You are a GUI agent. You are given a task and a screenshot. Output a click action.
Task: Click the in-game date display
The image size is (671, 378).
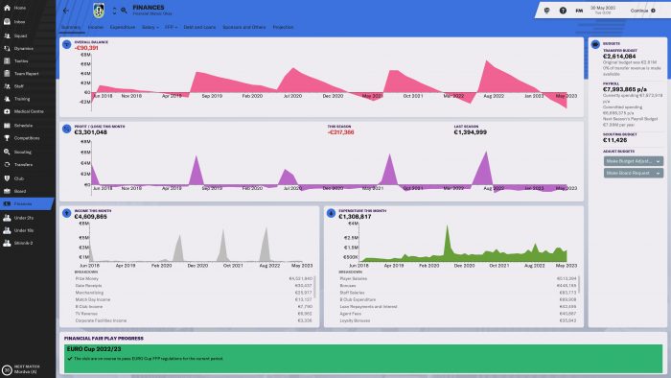[603, 11]
